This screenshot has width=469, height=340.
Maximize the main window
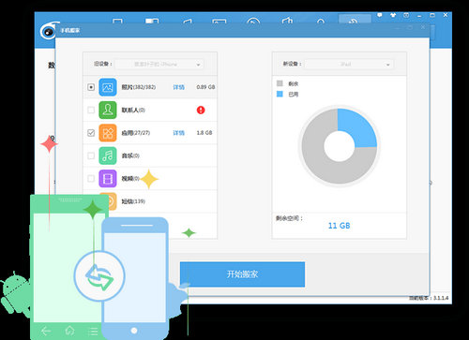432,15
